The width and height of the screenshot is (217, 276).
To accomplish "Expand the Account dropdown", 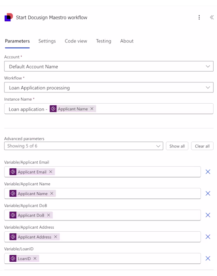I will point(109,66).
